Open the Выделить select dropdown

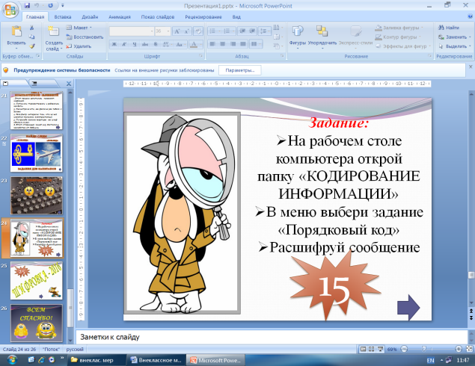[x=454, y=46]
